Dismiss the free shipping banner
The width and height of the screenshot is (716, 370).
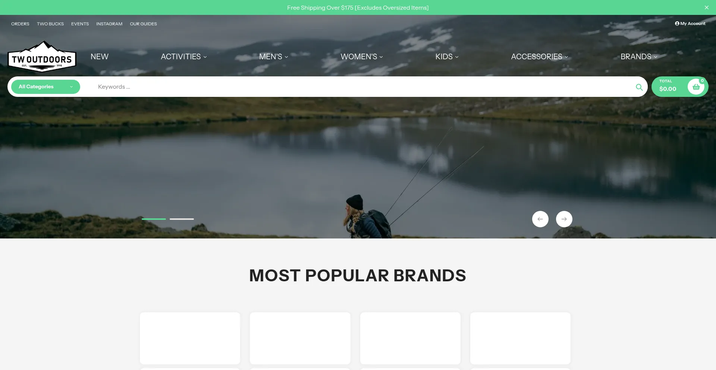[706, 7]
